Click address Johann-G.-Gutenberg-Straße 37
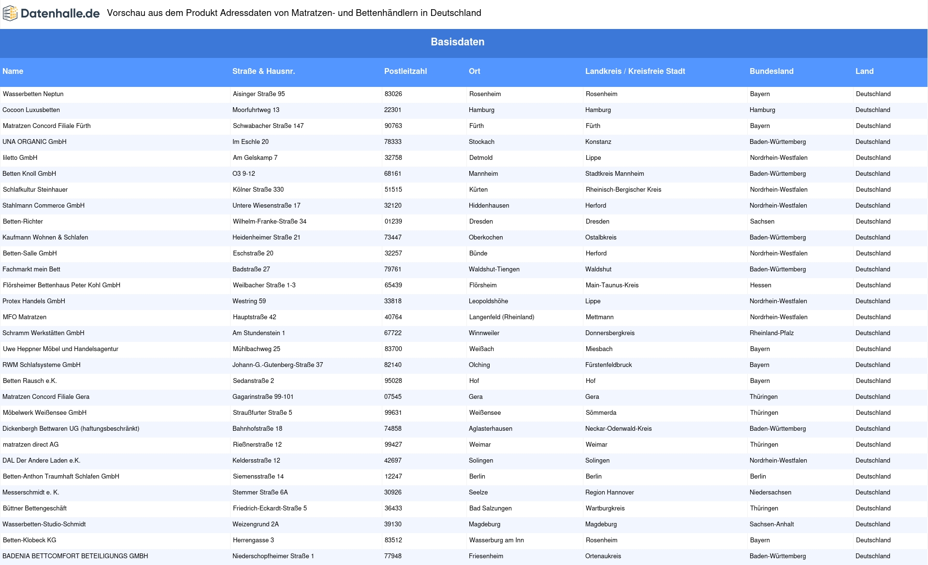928x565 pixels. tap(277, 365)
